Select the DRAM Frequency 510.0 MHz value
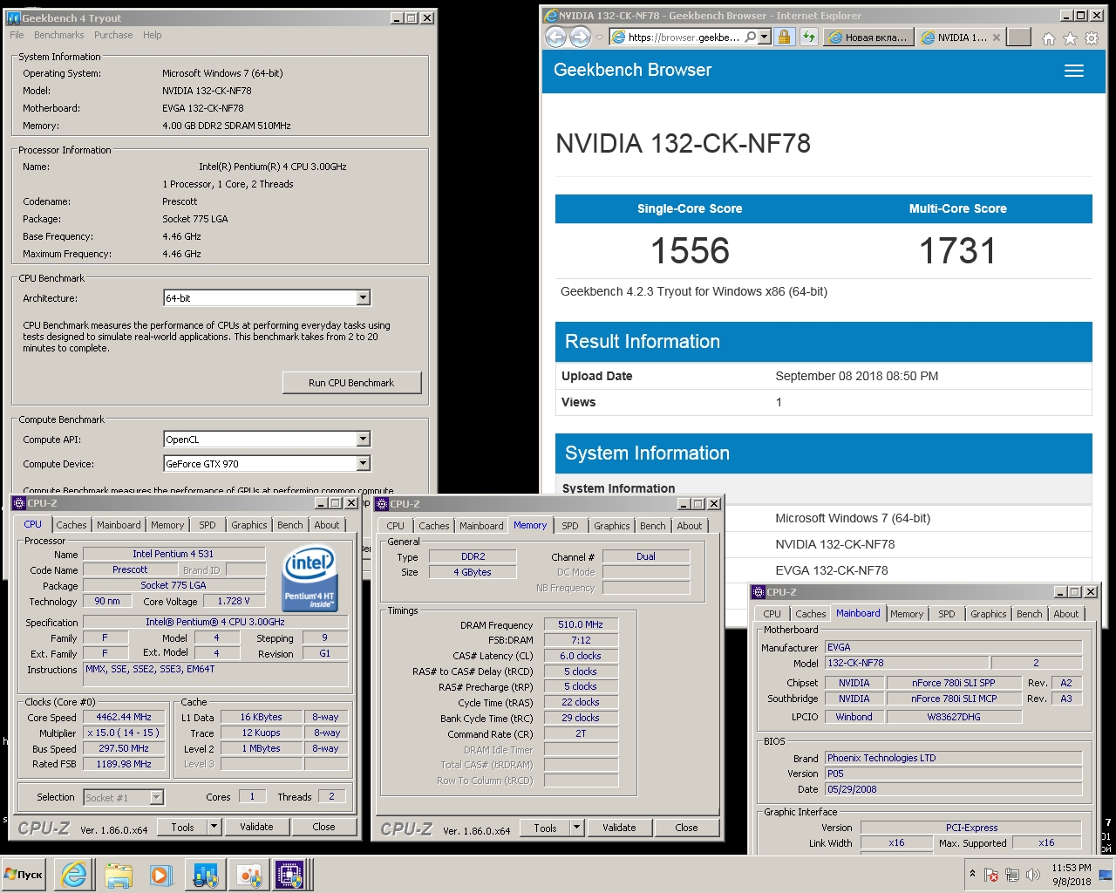Viewport: 1116px width, 893px height. pyautogui.click(x=581, y=624)
